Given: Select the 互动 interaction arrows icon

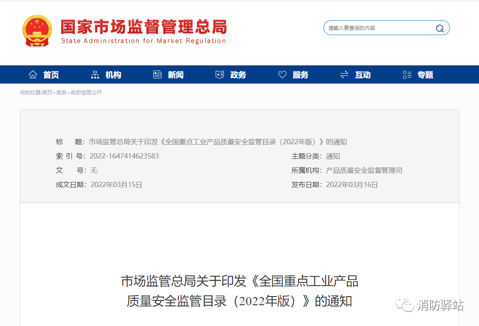Looking at the screenshot, I should [343, 74].
